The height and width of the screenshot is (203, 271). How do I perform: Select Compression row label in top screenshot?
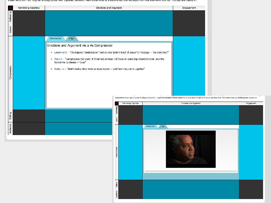[10, 73]
